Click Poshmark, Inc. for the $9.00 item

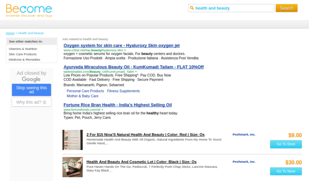(x=244, y=134)
